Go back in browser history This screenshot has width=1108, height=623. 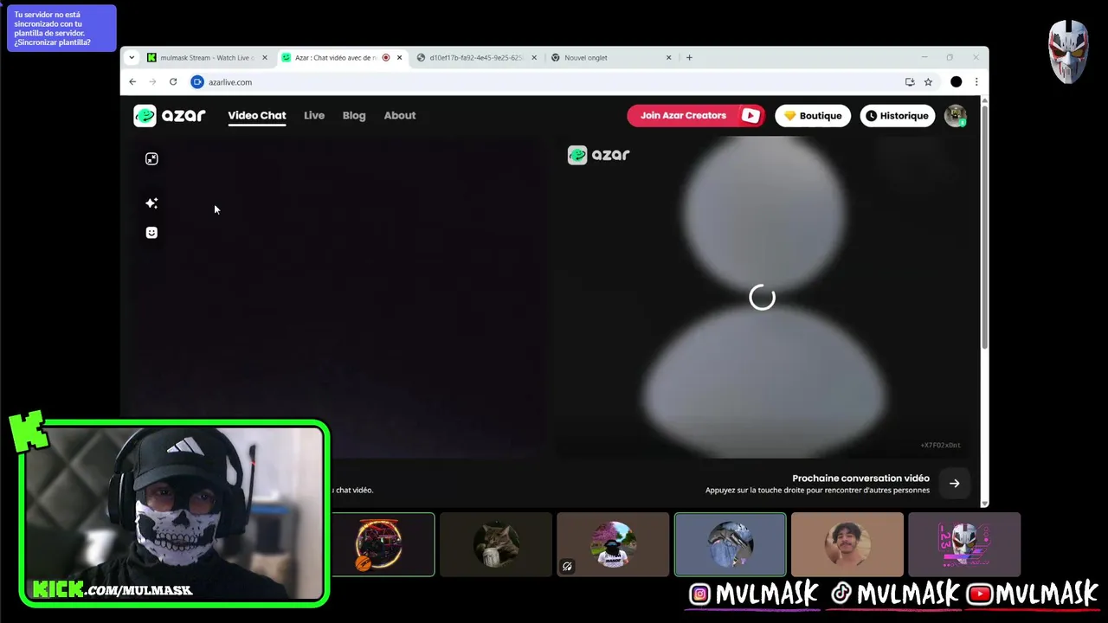tap(132, 82)
